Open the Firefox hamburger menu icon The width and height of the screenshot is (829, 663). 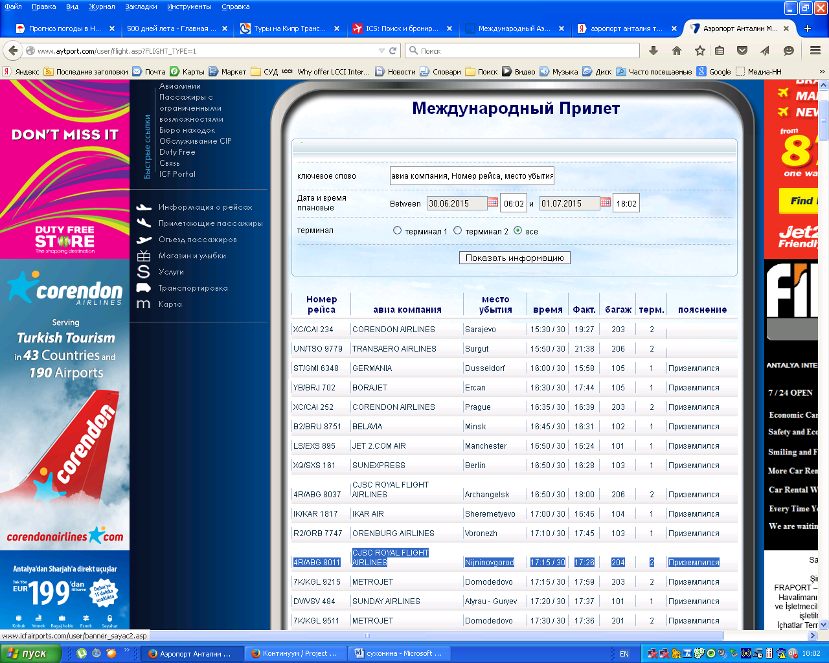[815, 51]
